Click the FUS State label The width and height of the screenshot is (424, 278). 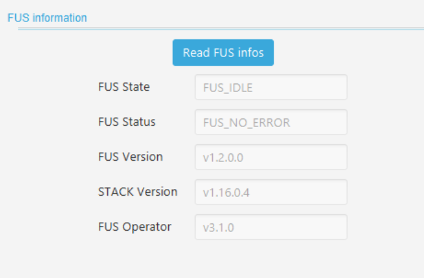(123, 87)
